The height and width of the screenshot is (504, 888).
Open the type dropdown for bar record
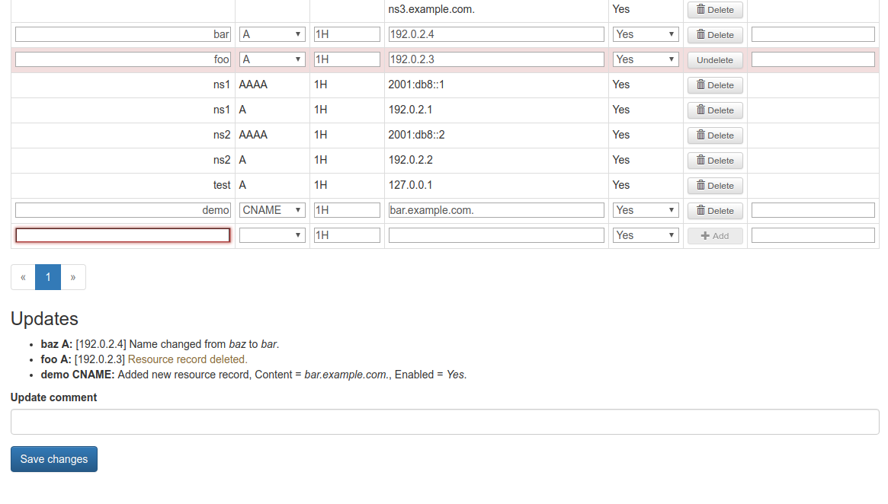(x=272, y=34)
